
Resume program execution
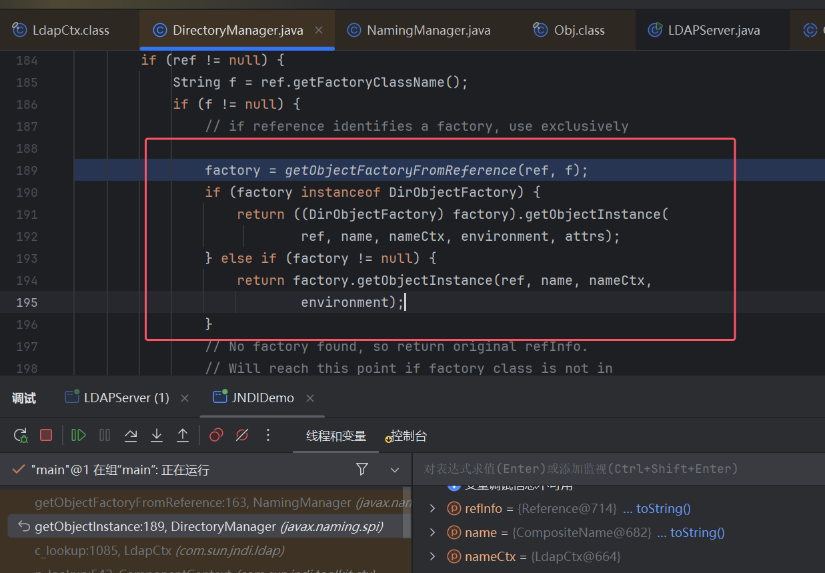coord(79,435)
